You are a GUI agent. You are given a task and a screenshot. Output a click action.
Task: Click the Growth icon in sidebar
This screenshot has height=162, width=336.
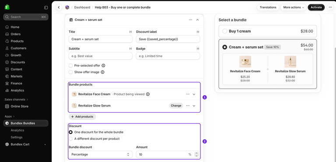pyautogui.click(x=7, y=55)
